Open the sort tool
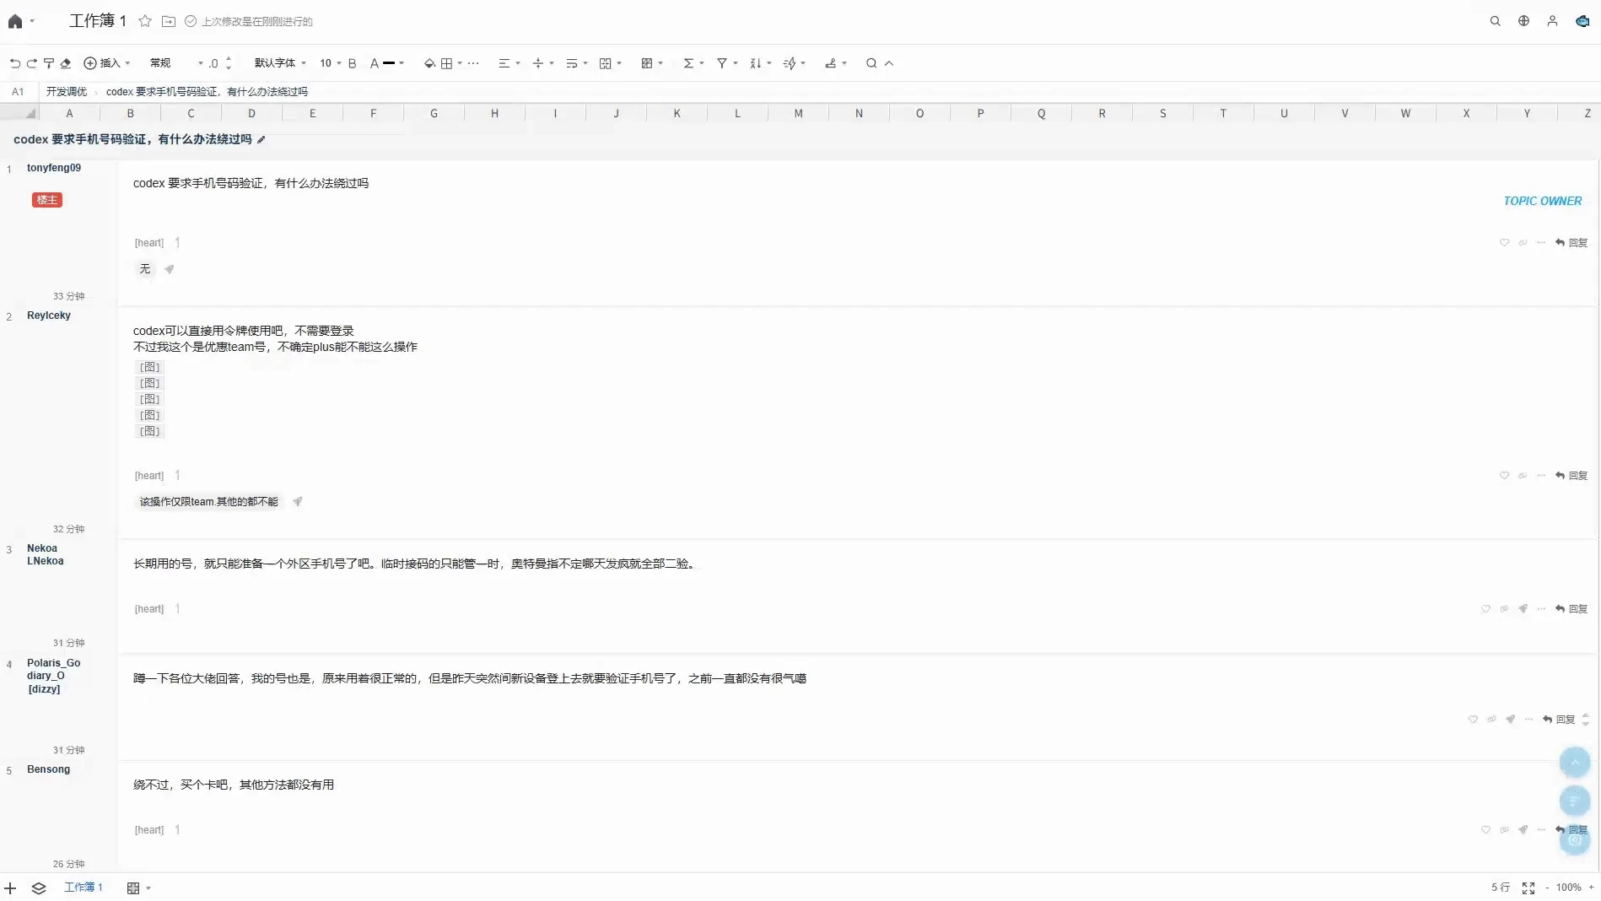This screenshot has height=901, width=1601. (761, 63)
